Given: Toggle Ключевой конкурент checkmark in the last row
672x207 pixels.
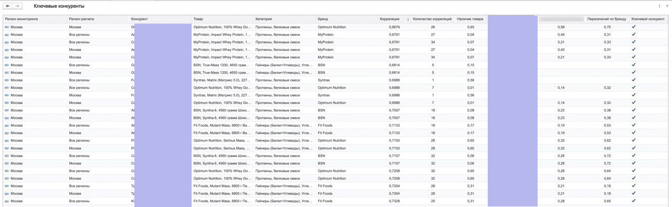Looking at the screenshot, I should [x=634, y=201].
